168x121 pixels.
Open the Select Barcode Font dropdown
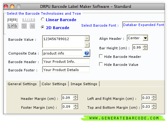coord(144,25)
